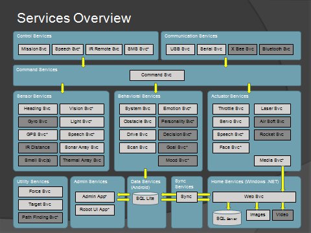Click the Images box
The width and height of the screenshot is (311, 233).
(258, 215)
